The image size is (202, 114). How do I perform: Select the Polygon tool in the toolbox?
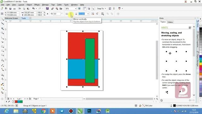point(2,55)
